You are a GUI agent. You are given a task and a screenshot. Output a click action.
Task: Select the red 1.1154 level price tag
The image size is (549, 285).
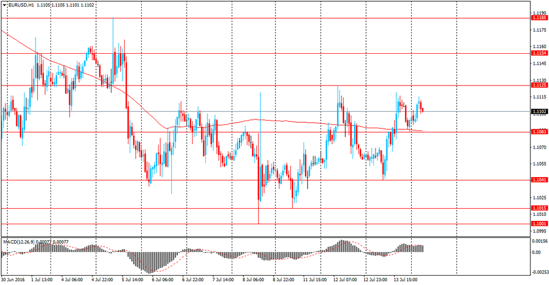click(540, 53)
